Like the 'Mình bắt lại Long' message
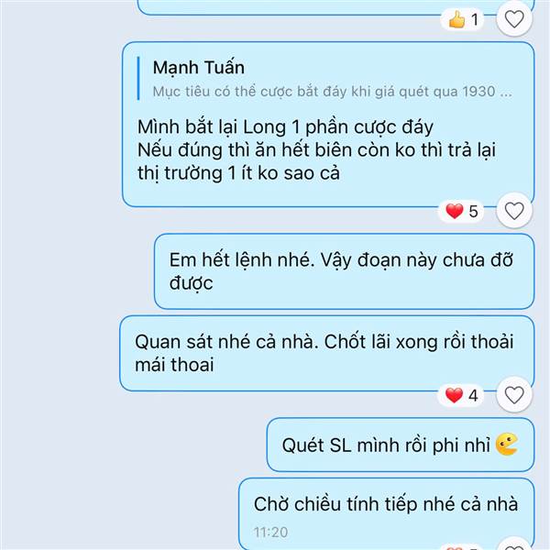The height and width of the screenshot is (550, 550). pos(514,211)
